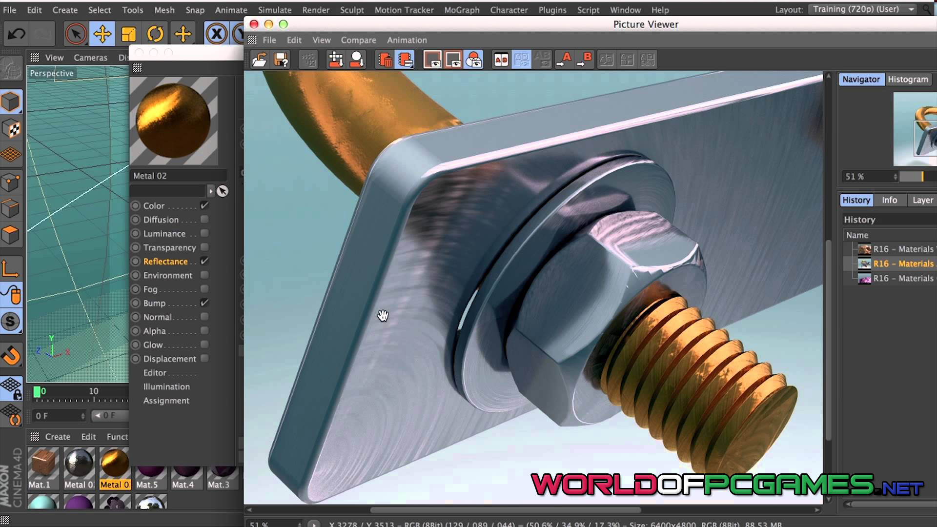Click Save image icon in Picture Viewer
Image resolution: width=937 pixels, height=527 pixels.
[281, 60]
